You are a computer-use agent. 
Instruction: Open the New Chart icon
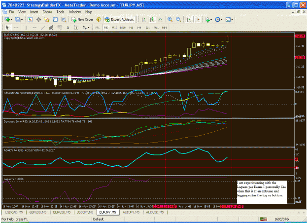(x=7, y=19)
